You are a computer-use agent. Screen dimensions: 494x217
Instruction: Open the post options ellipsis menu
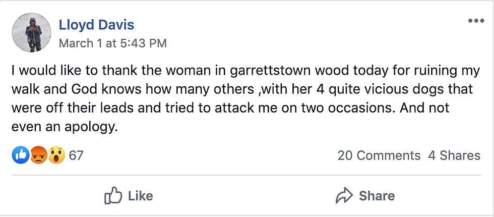(x=475, y=21)
